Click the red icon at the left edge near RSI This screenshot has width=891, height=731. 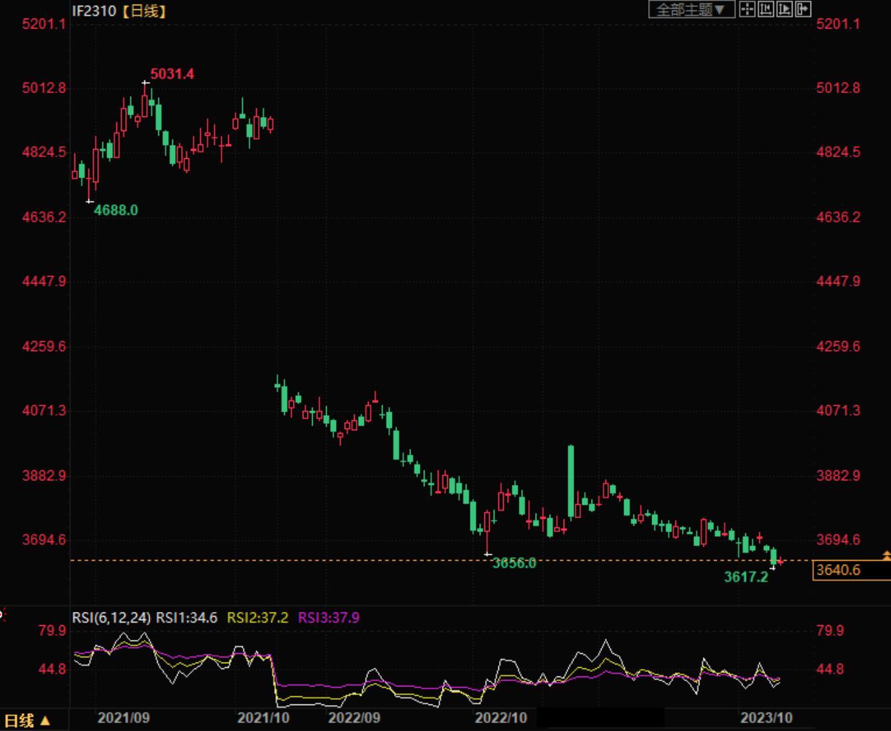pyautogui.click(x=2, y=615)
